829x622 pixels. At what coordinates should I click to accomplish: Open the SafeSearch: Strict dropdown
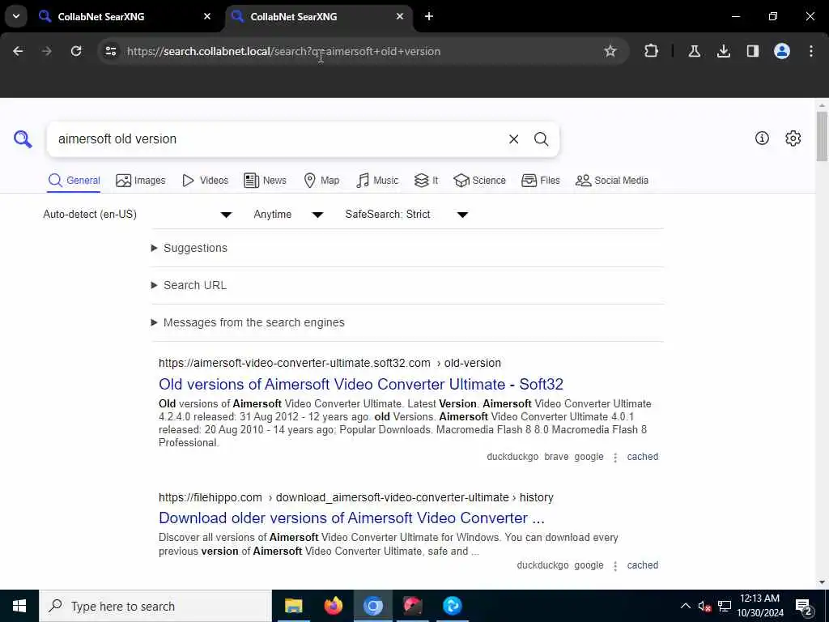pos(407,214)
